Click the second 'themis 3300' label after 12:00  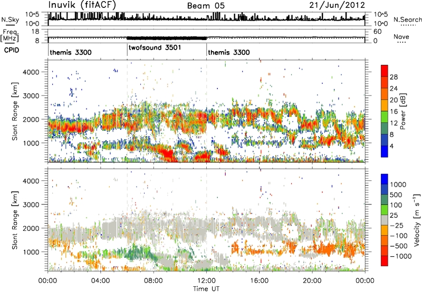click(229, 52)
